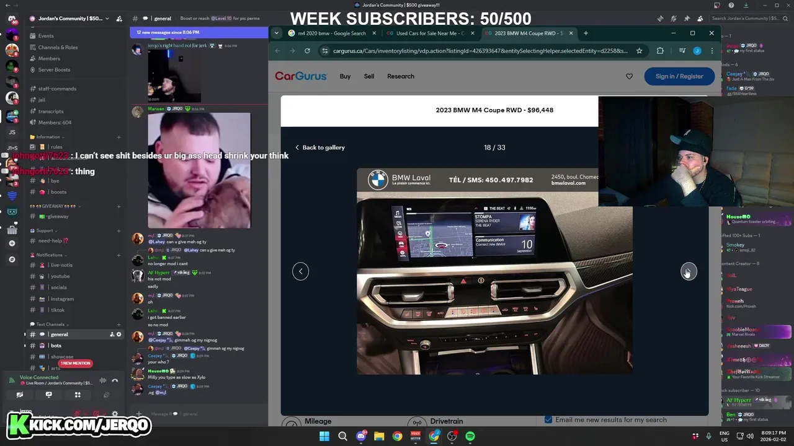
Task: Add a channel to Text Channels category
Action: point(118,324)
